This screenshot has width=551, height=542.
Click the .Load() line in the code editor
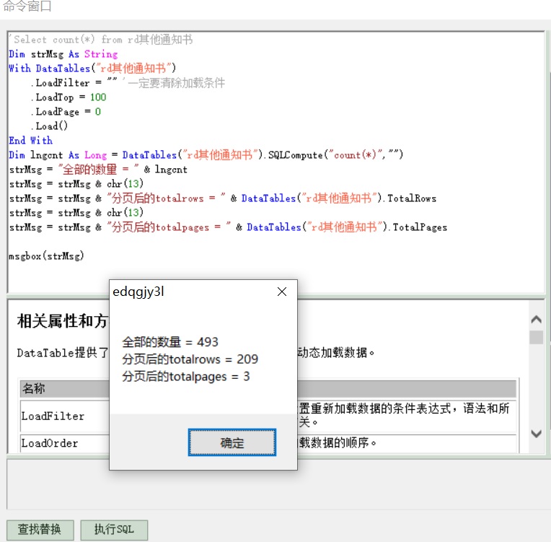click(52, 126)
